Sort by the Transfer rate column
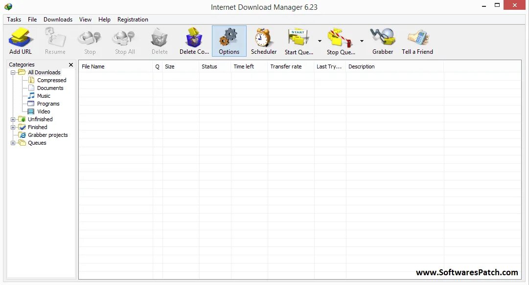This screenshot has width=529, height=285. coord(291,66)
